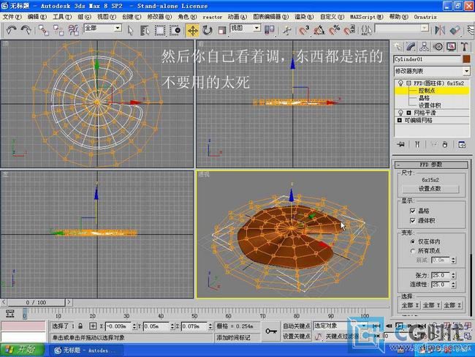
Task: Open the MAXScript menu
Action: [367, 17]
